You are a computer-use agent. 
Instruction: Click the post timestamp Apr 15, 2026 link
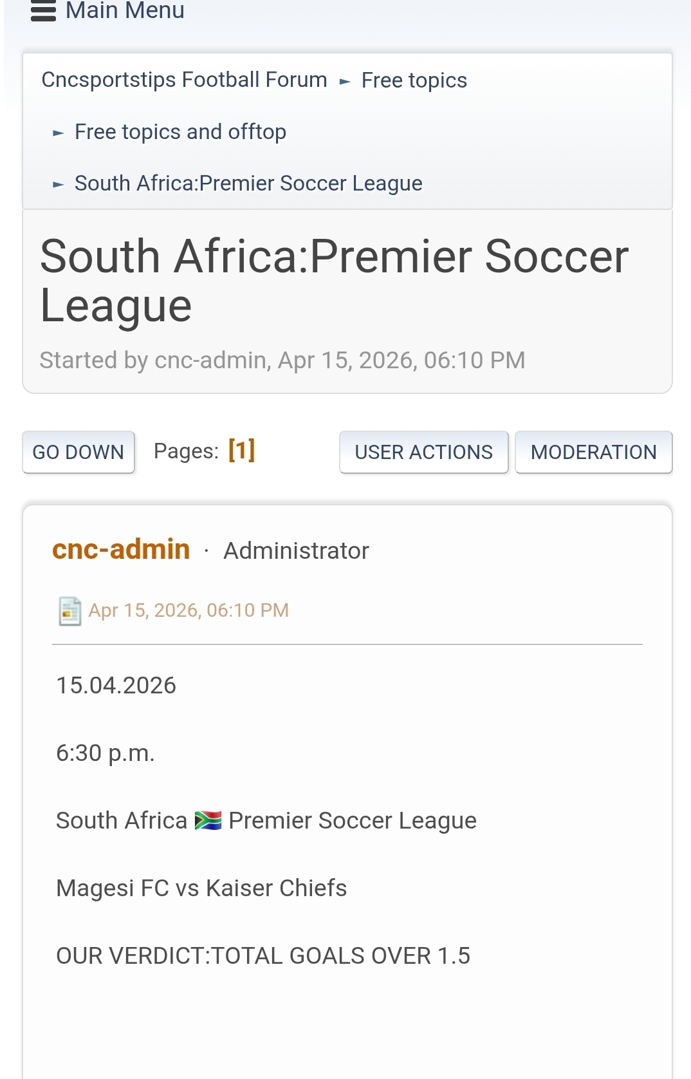tap(188, 610)
